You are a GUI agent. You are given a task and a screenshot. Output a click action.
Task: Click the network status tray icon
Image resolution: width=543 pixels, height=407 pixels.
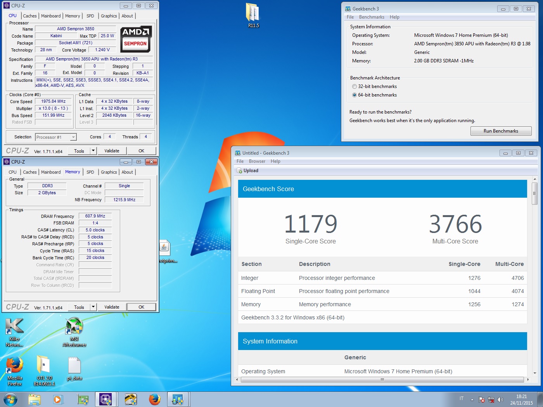click(491, 399)
